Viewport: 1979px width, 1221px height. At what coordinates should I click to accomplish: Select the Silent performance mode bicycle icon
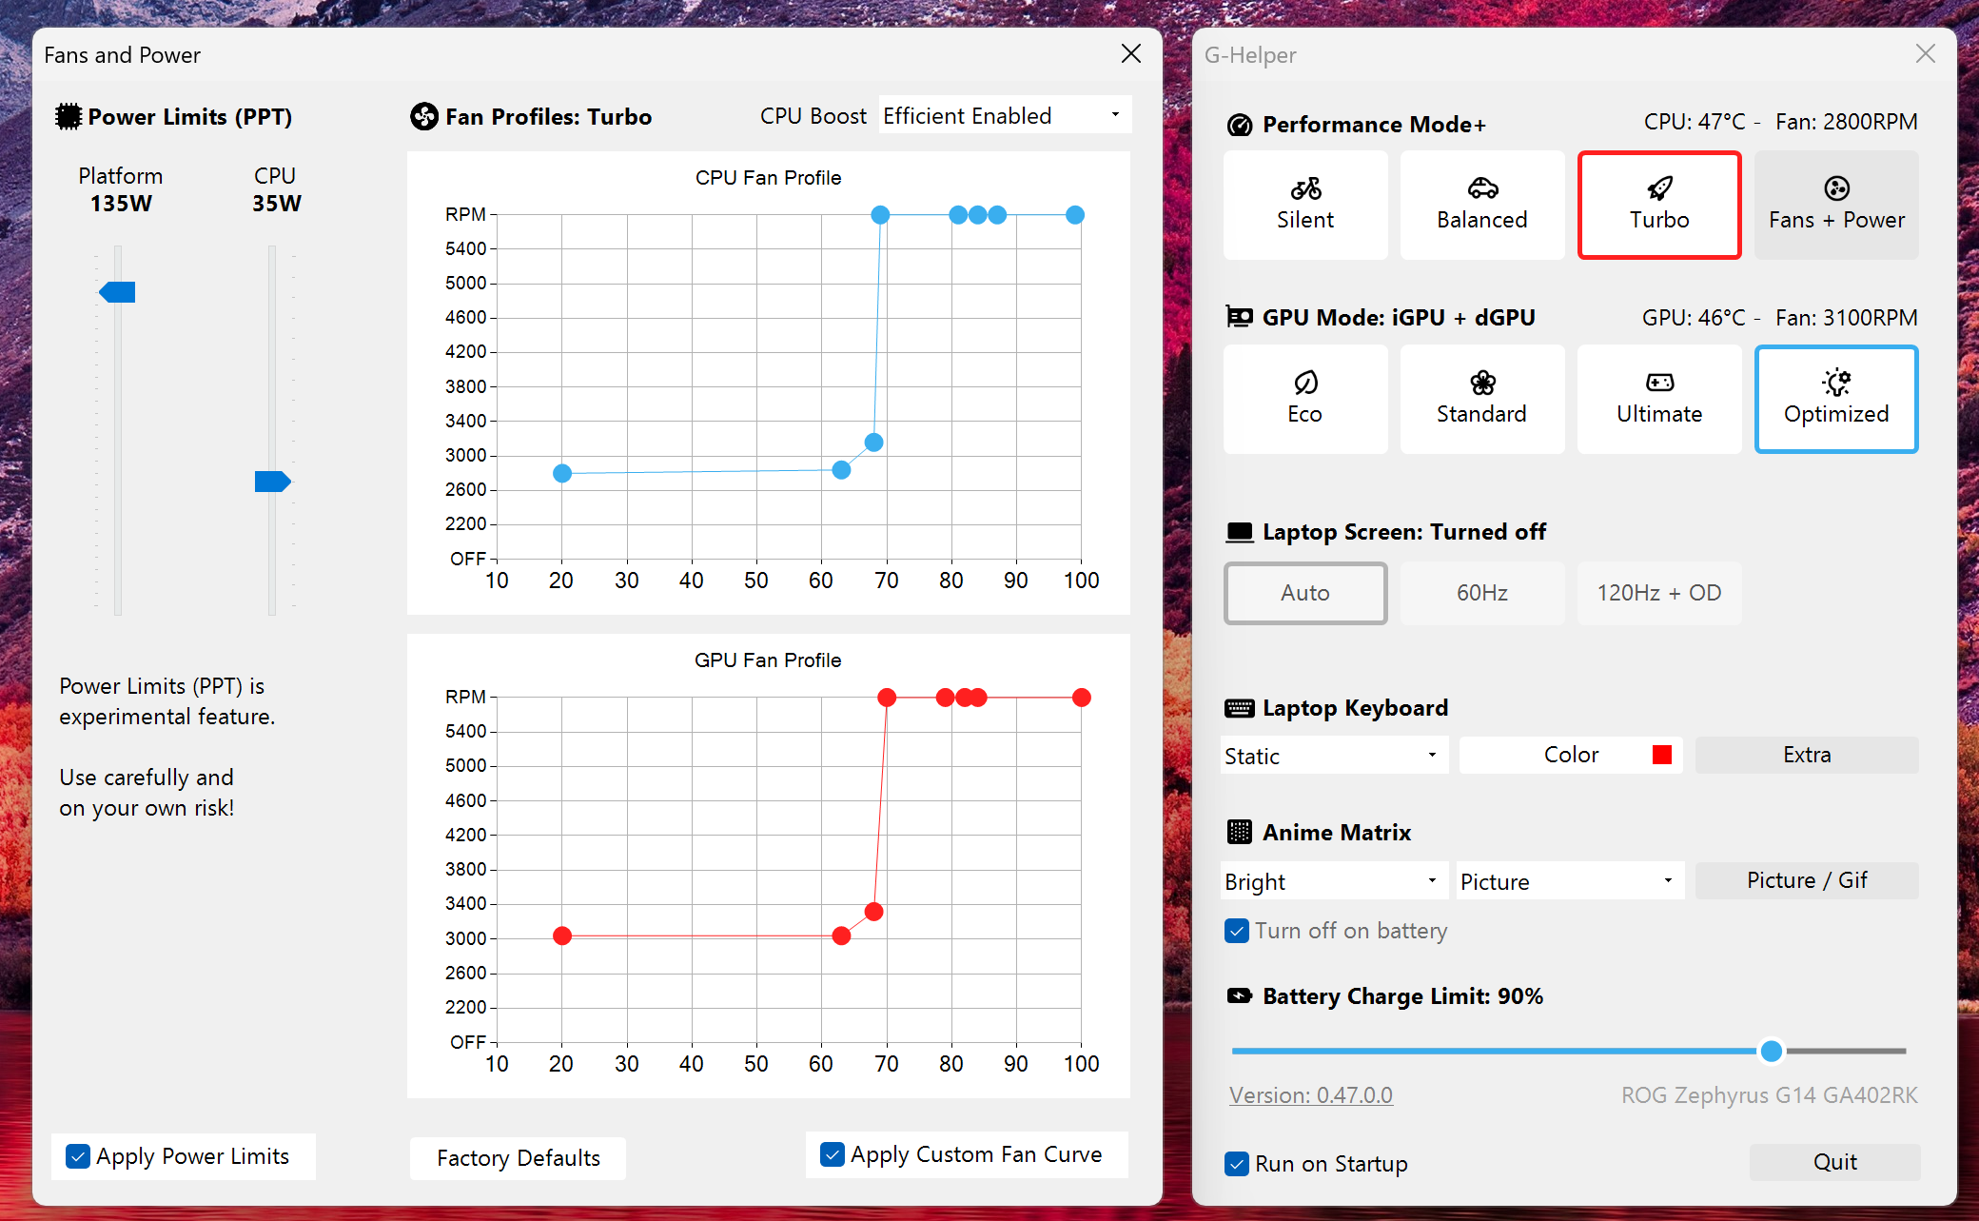coord(1304,187)
